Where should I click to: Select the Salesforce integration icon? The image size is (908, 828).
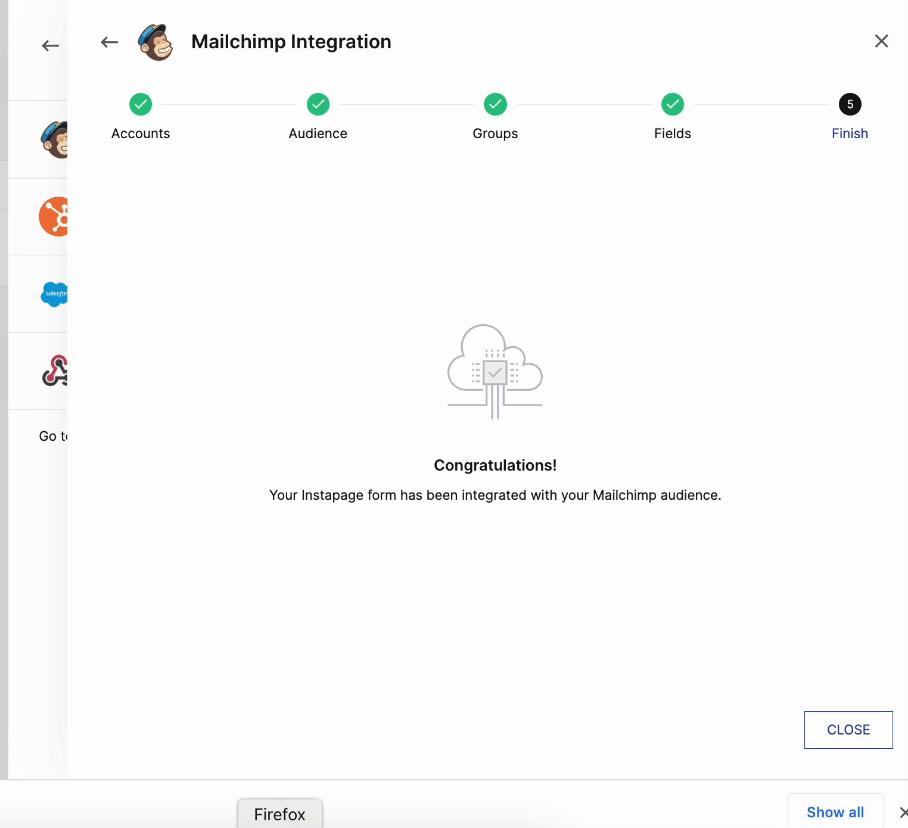54,294
